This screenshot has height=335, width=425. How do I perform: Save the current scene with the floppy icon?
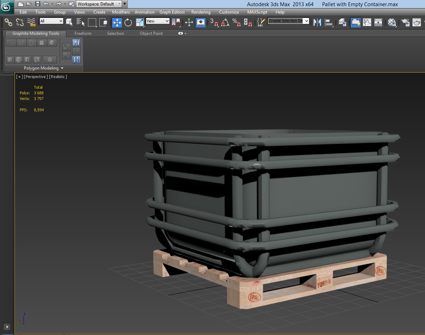(x=38, y=4)
